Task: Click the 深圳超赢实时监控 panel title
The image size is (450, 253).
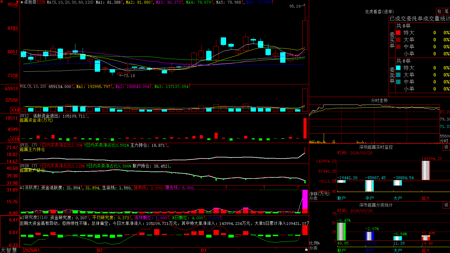Action: (x=376, y=147)
